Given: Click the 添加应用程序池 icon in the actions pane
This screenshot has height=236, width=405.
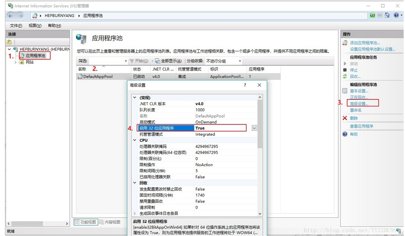Looking at the screenshot, I should (x=345, y=43).
